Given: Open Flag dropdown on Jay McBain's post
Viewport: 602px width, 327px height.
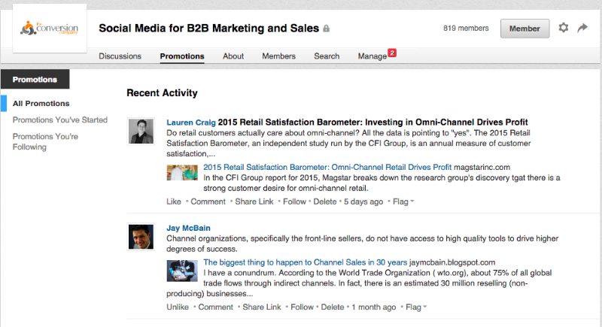Looking at the screenshot, I should point(416,307).
